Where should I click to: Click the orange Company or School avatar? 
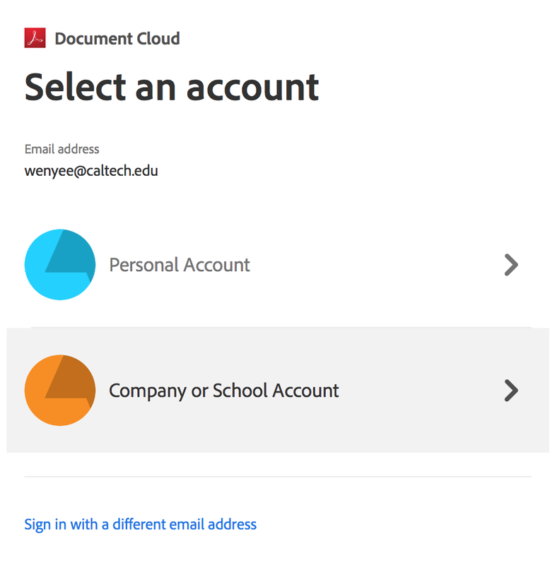point(59,391)
